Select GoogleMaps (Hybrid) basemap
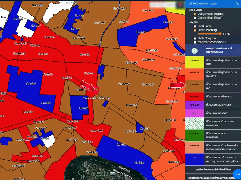This screenshot has width=241, height=180. pos(195,14)
